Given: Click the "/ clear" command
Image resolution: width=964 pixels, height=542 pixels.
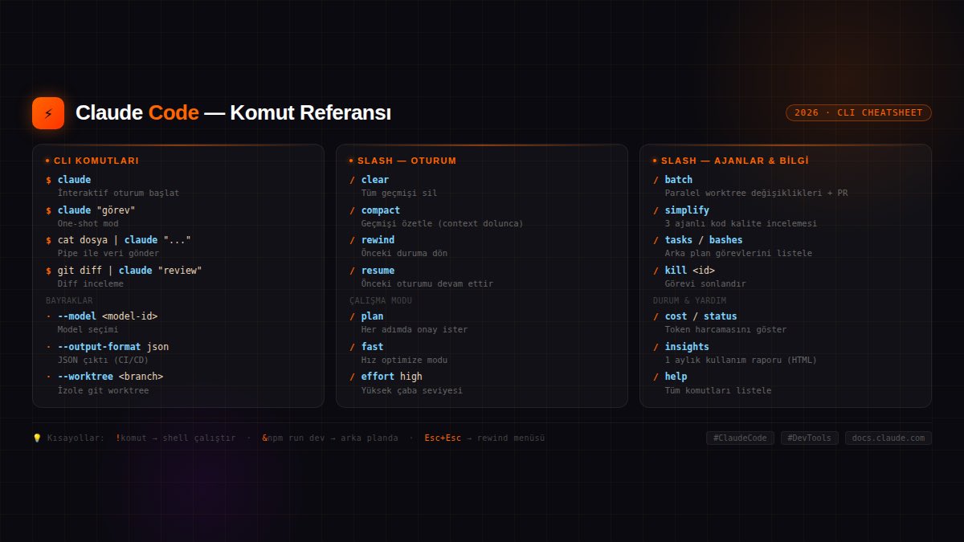Looking at the screenshot, I should [369, 180].
